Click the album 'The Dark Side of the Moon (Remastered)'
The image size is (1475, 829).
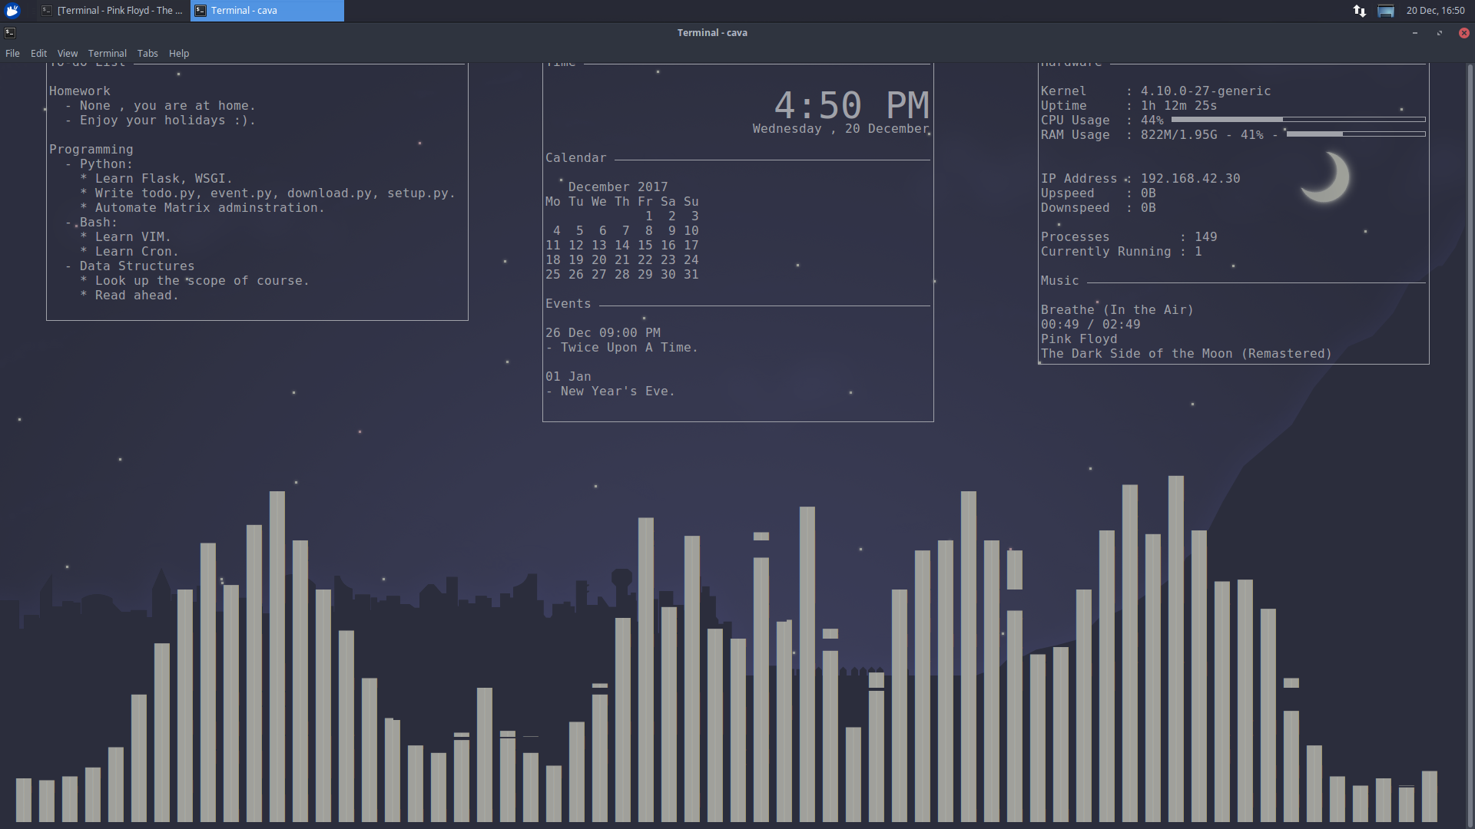[x=1186, y=353]
